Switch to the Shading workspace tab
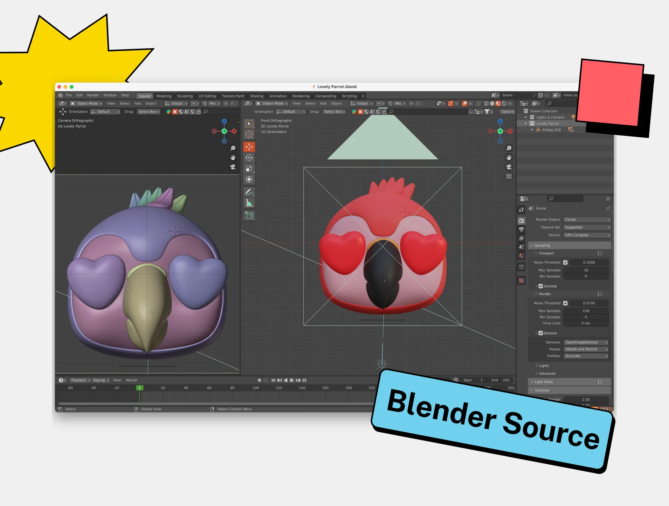The image size is (669, 506). (x=256, y=96)
